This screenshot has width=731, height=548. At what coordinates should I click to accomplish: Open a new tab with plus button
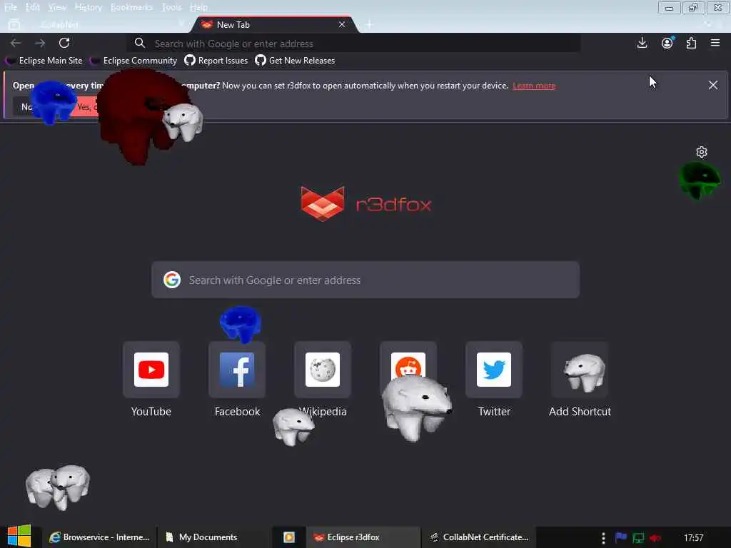coord(370,24)
